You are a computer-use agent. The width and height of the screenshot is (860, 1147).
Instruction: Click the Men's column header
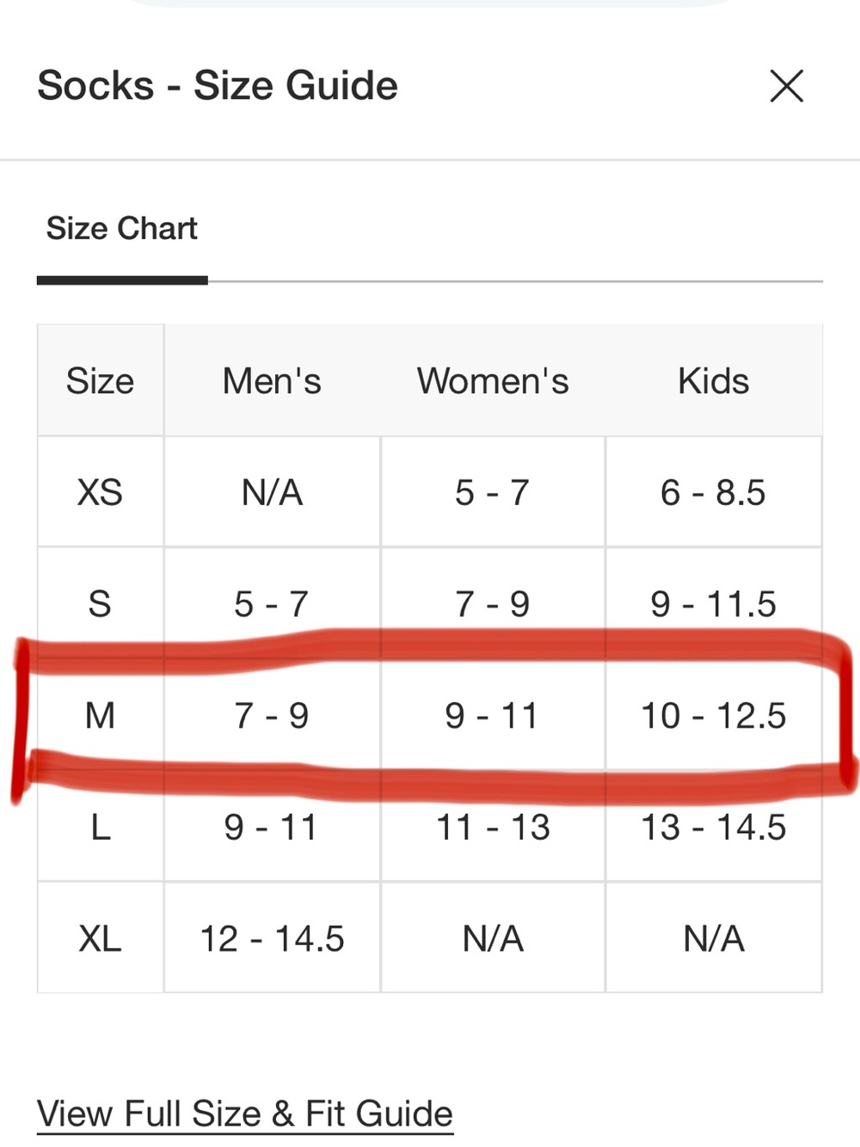pyautogui.click(x=272, y=380)
